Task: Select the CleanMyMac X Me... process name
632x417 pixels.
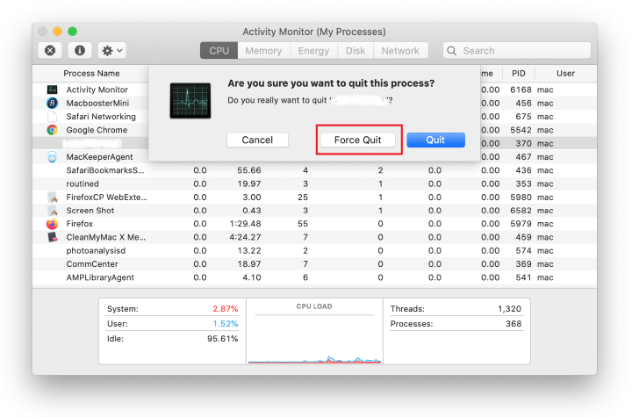Action: (106, 237)
